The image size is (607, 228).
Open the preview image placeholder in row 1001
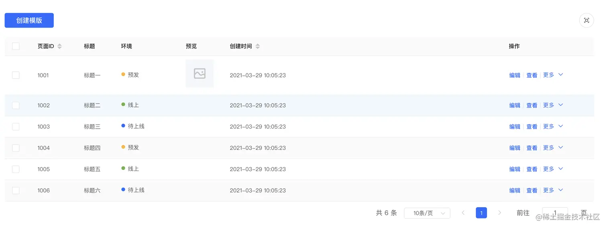pyautogui.click(x=200, y=73)
